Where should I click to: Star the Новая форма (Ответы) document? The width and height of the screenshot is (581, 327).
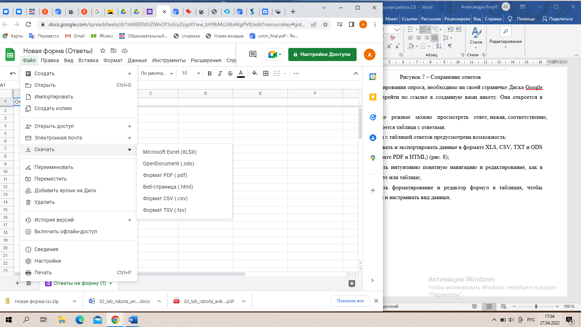coord(103,51)
